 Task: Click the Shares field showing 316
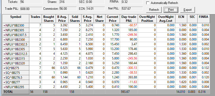point(68,2)
